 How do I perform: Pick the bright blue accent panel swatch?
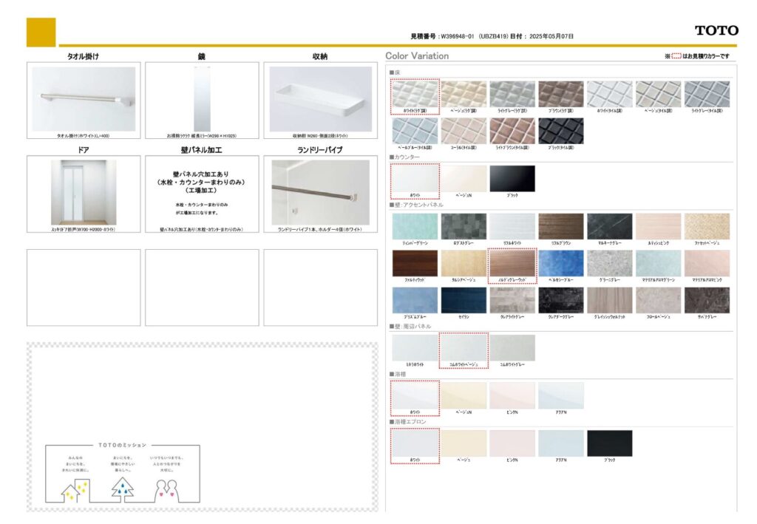(560, 263)
